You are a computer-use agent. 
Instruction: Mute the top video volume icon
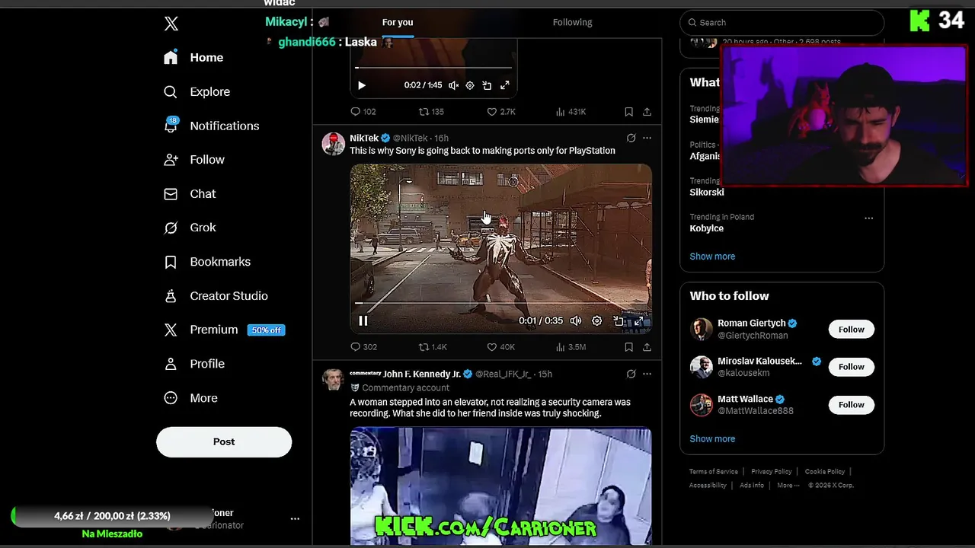[453, 85]
